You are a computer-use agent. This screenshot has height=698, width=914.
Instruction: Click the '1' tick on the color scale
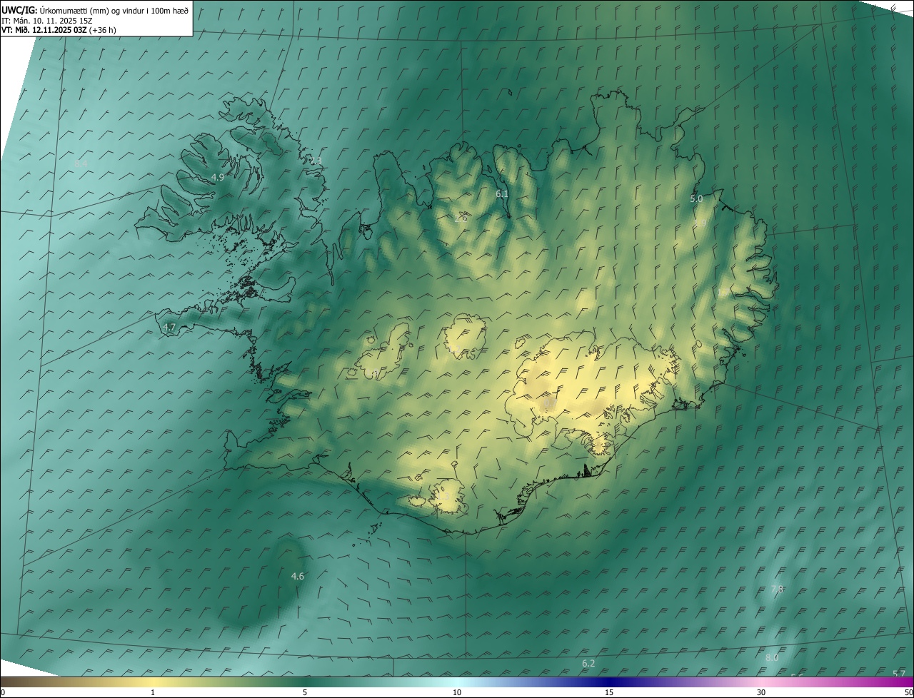pos(153,692)
